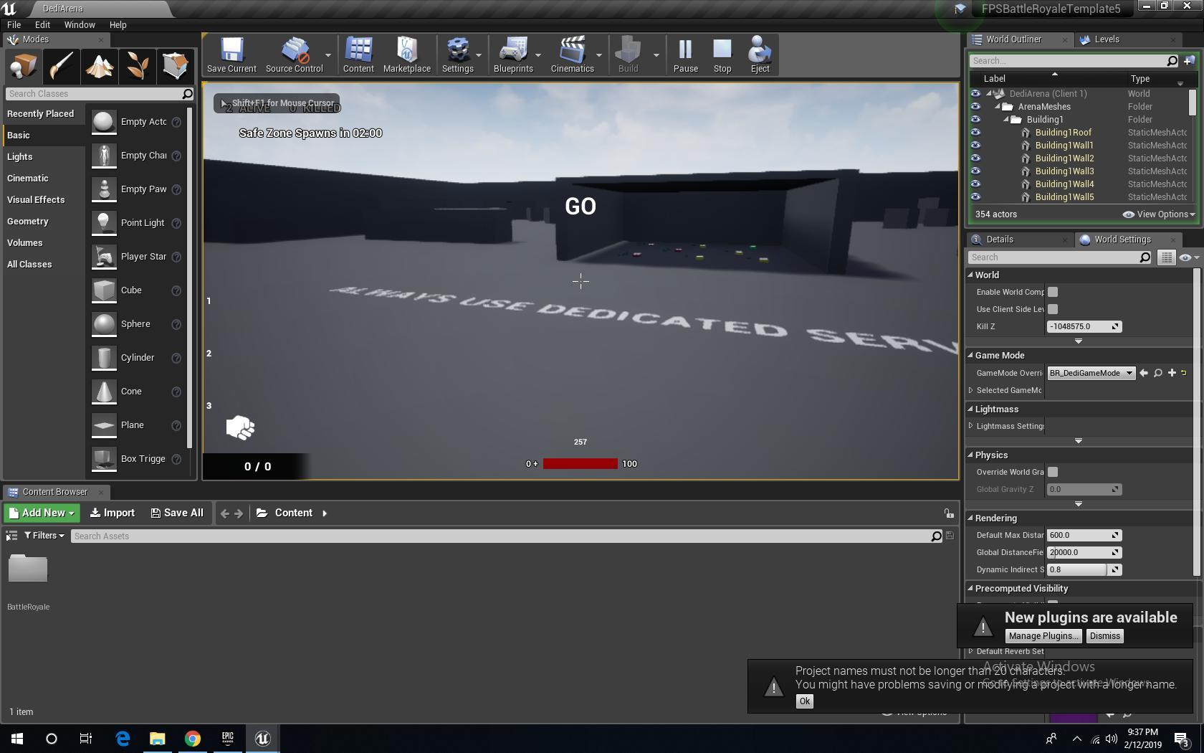Click the Save Current toolbar icon

tap(231, 55)
